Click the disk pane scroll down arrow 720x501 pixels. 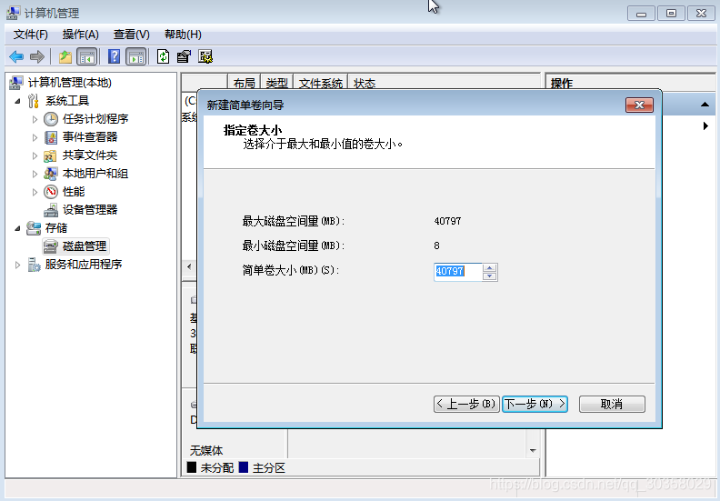(x=533, y=450)
